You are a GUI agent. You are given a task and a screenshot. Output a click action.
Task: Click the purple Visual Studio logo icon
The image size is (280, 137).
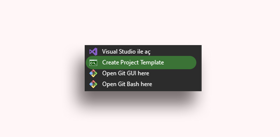coord(93,52)
